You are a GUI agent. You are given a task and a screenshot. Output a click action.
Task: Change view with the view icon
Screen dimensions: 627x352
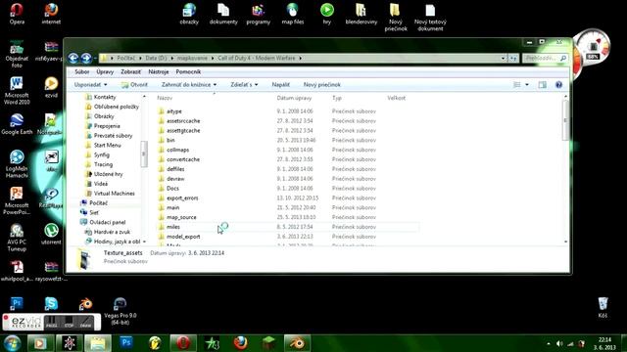click(517, 85)
